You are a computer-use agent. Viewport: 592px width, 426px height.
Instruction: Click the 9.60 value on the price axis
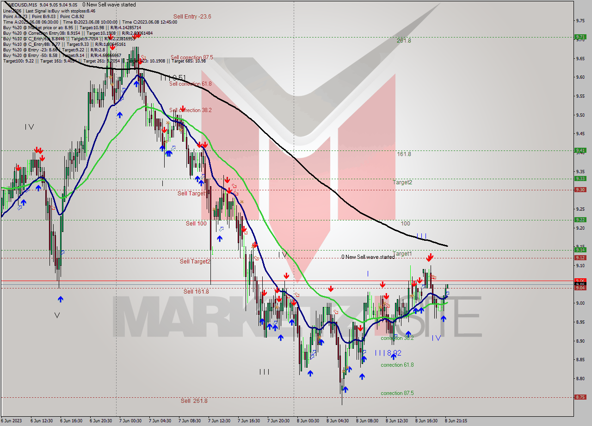[581, 77]
